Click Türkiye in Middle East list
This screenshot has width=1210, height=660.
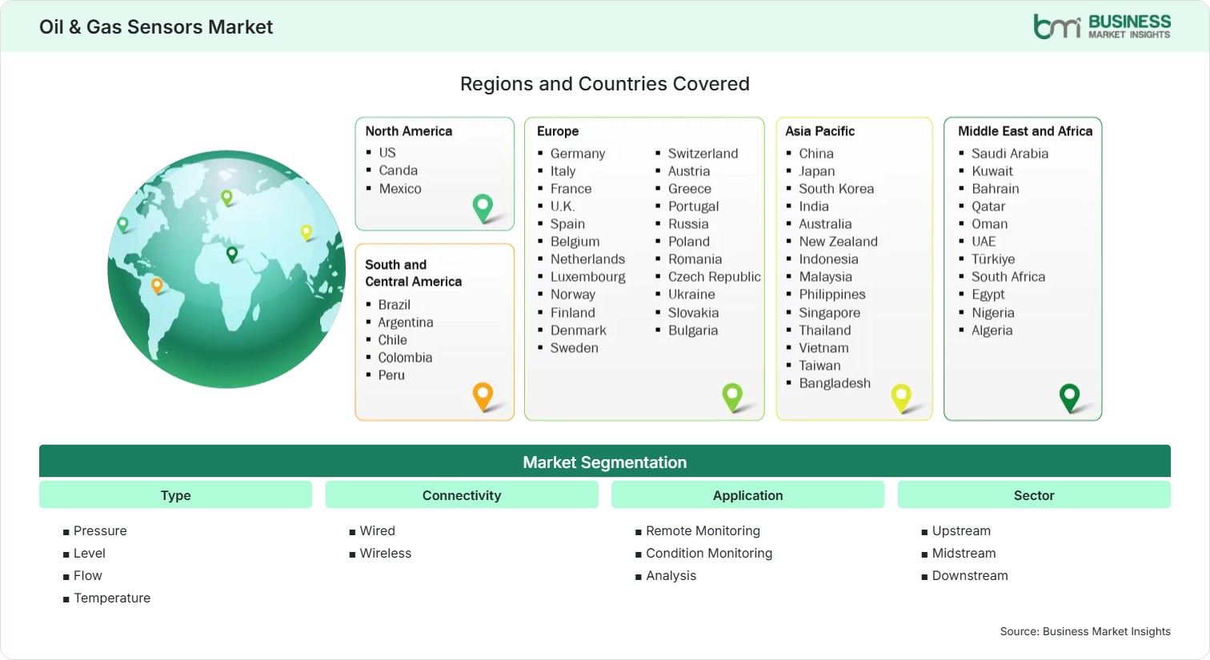[993, 259]
